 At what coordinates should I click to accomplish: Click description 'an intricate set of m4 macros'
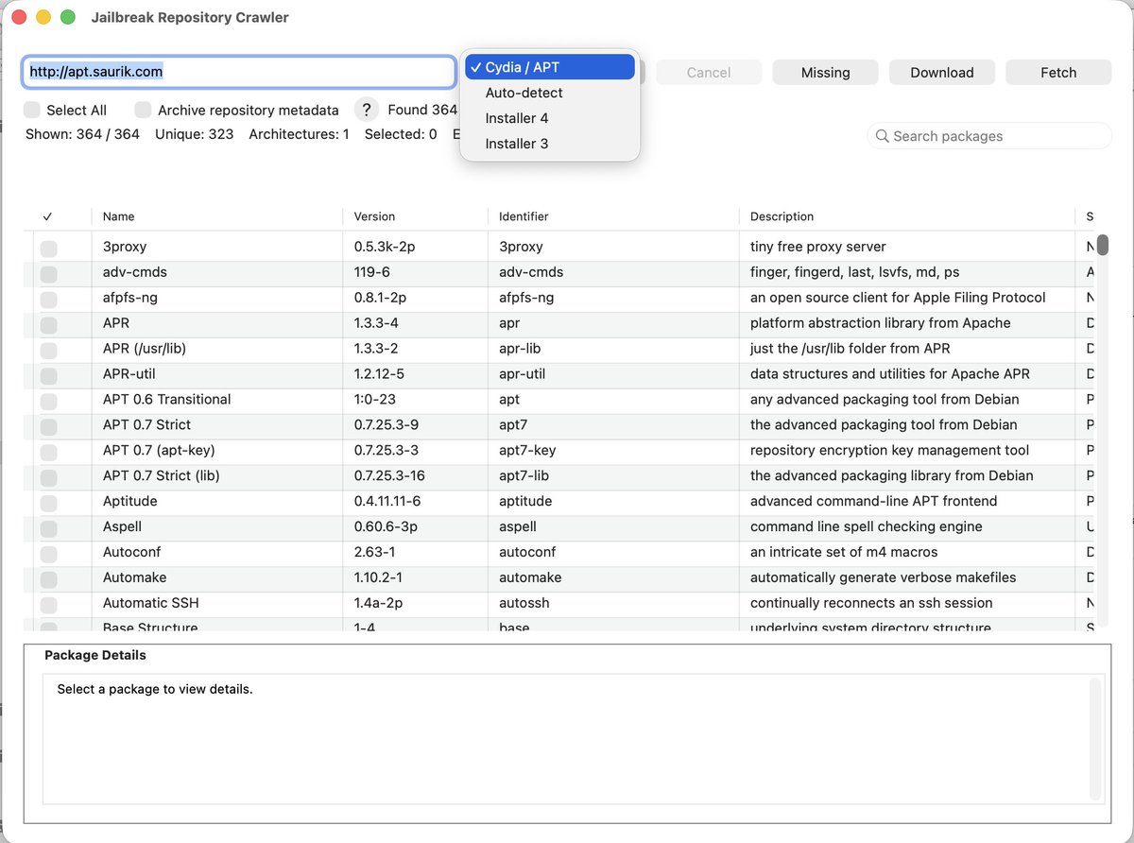(x=844, y=553)
